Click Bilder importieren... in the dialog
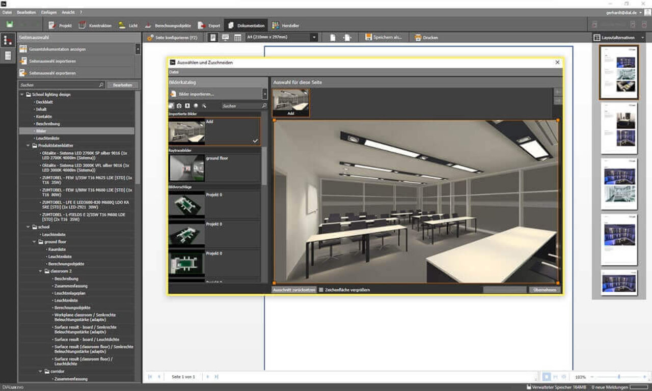 pyautogui.click(x=196, y=94)
